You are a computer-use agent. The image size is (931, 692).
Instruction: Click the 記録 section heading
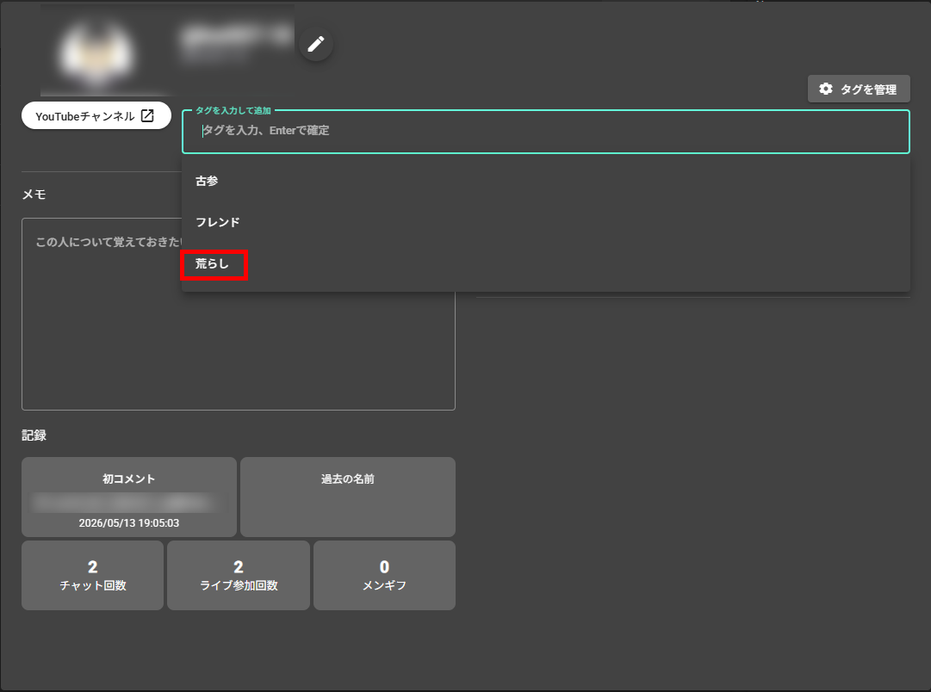pyautogui.click(x=34, y=435)
